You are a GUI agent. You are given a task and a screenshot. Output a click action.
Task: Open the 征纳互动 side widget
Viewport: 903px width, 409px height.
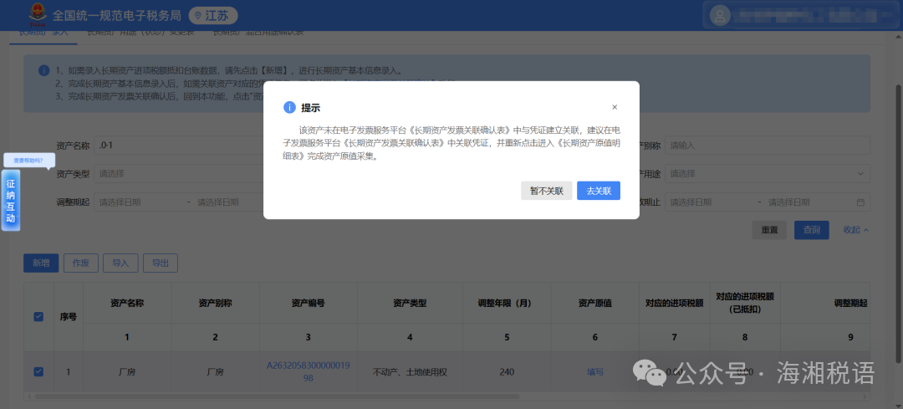pos(11,199)
